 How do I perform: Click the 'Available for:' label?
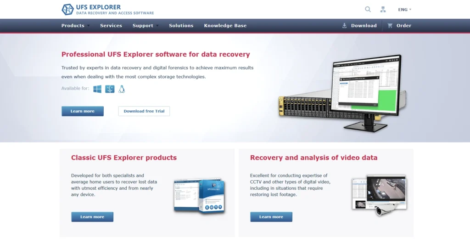point(75,88)
